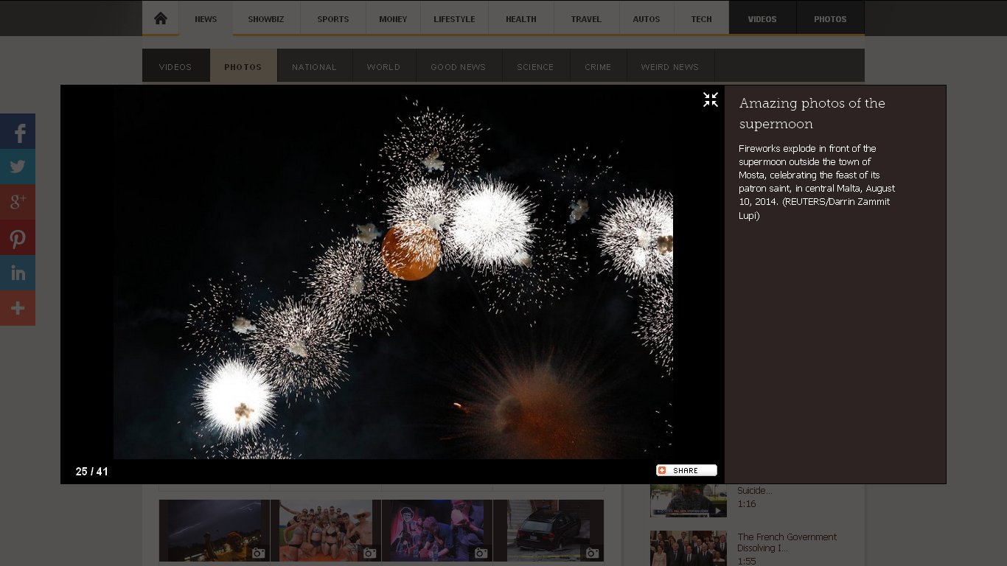This screenshot has width=1007, height=566.
Task: Open the Sports menu item
Action: tap(333, 19)
